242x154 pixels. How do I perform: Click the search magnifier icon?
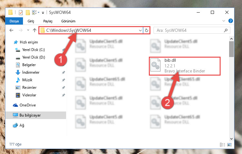226,31
